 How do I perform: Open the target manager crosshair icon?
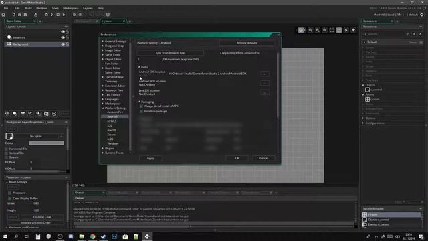pos(422,15)
